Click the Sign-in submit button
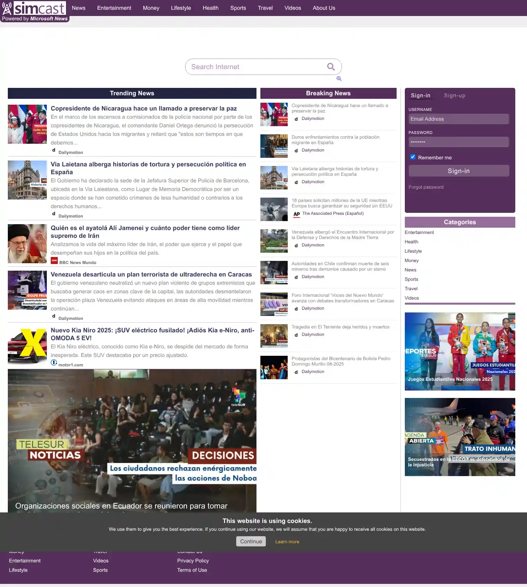Image resolution: width=527 pixels, height=587 pixels. click(x=459, y=171)
